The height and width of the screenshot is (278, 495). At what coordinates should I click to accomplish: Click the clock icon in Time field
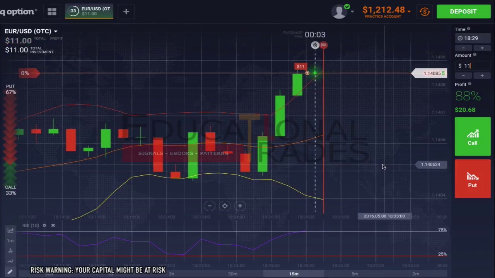(x=460, y=38)
